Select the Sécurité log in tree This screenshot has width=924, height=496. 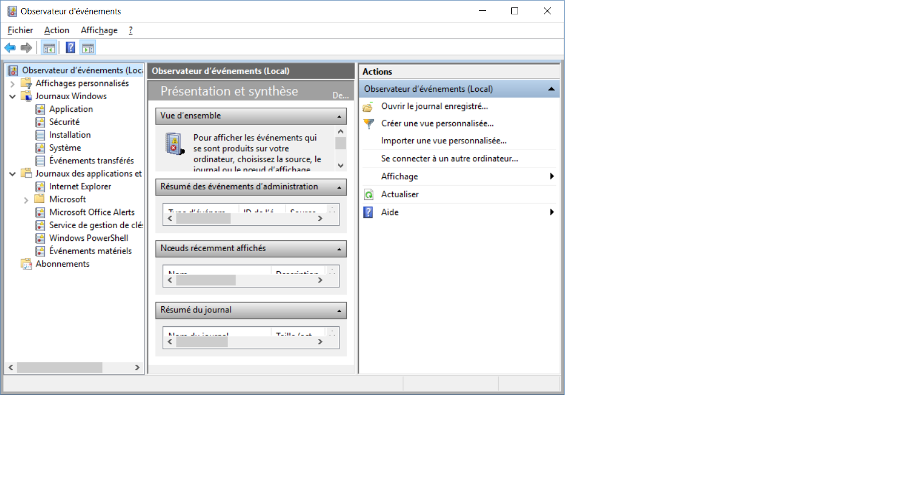tap(64, 122)
